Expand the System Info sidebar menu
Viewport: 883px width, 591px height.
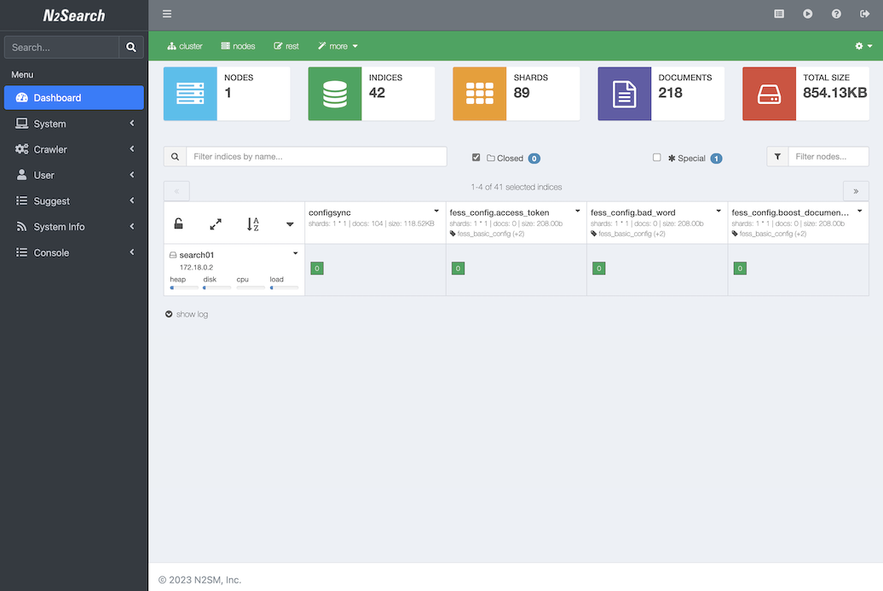pyautogui.click(x=74, y=227)
